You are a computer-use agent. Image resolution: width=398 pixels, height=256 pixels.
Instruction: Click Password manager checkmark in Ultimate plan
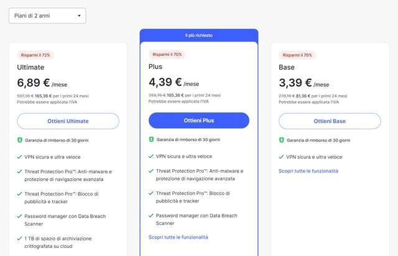pyautogui.click(x=20, y=217)
